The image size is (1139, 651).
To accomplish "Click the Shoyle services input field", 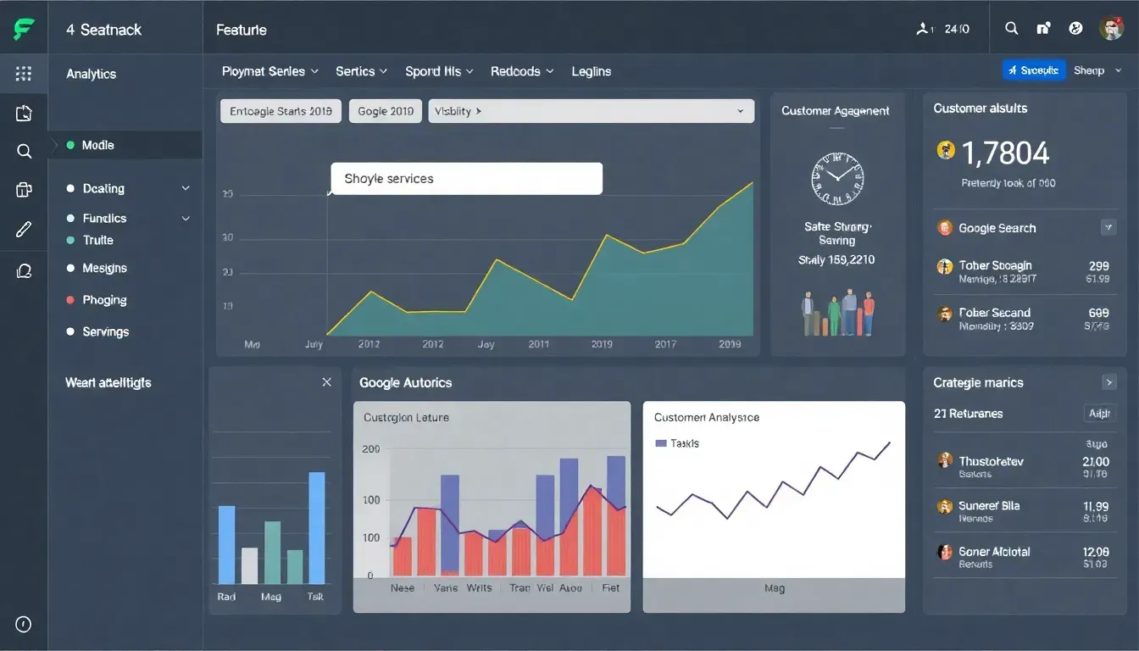I will (466, 179).
